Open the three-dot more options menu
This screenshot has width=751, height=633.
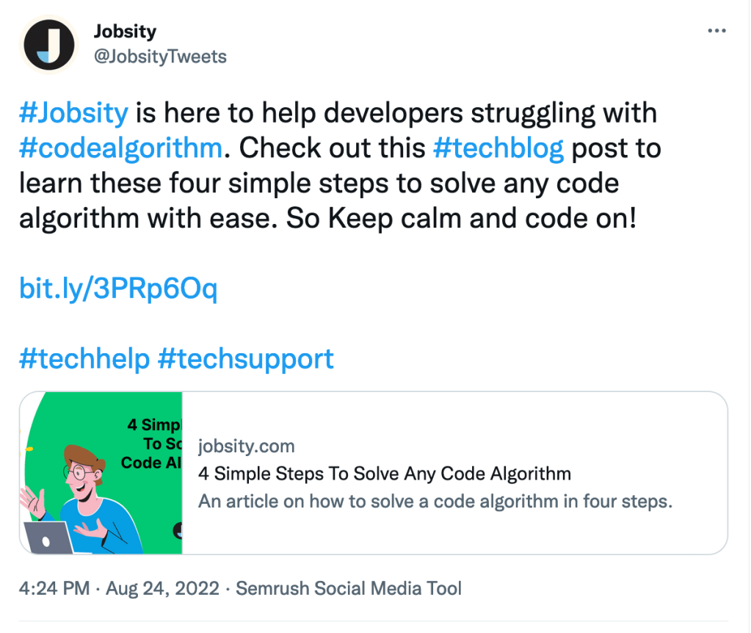point(716,32)
